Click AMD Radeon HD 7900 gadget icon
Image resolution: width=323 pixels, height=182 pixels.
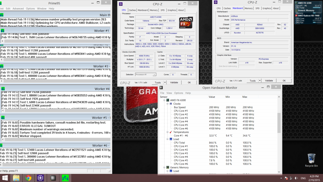click(x=297, y=16)
